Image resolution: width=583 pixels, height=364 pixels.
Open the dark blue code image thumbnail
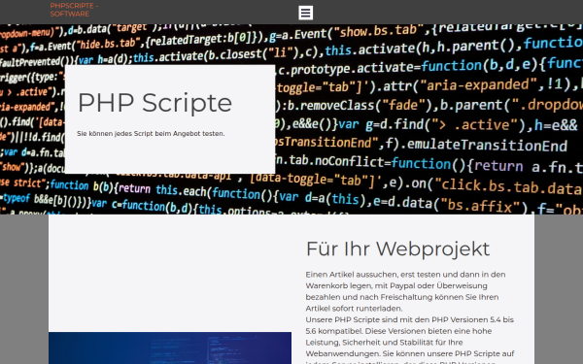point(170,348)
